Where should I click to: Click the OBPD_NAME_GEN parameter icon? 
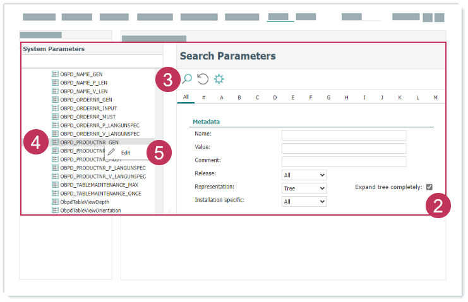[x=55, y=74]
